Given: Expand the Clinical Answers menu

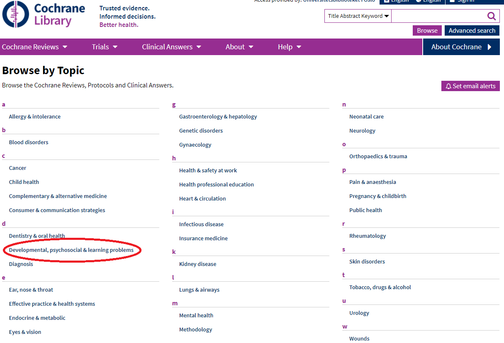Looking at the screenshot, I should pyautogui.click(x=171, y=47).
